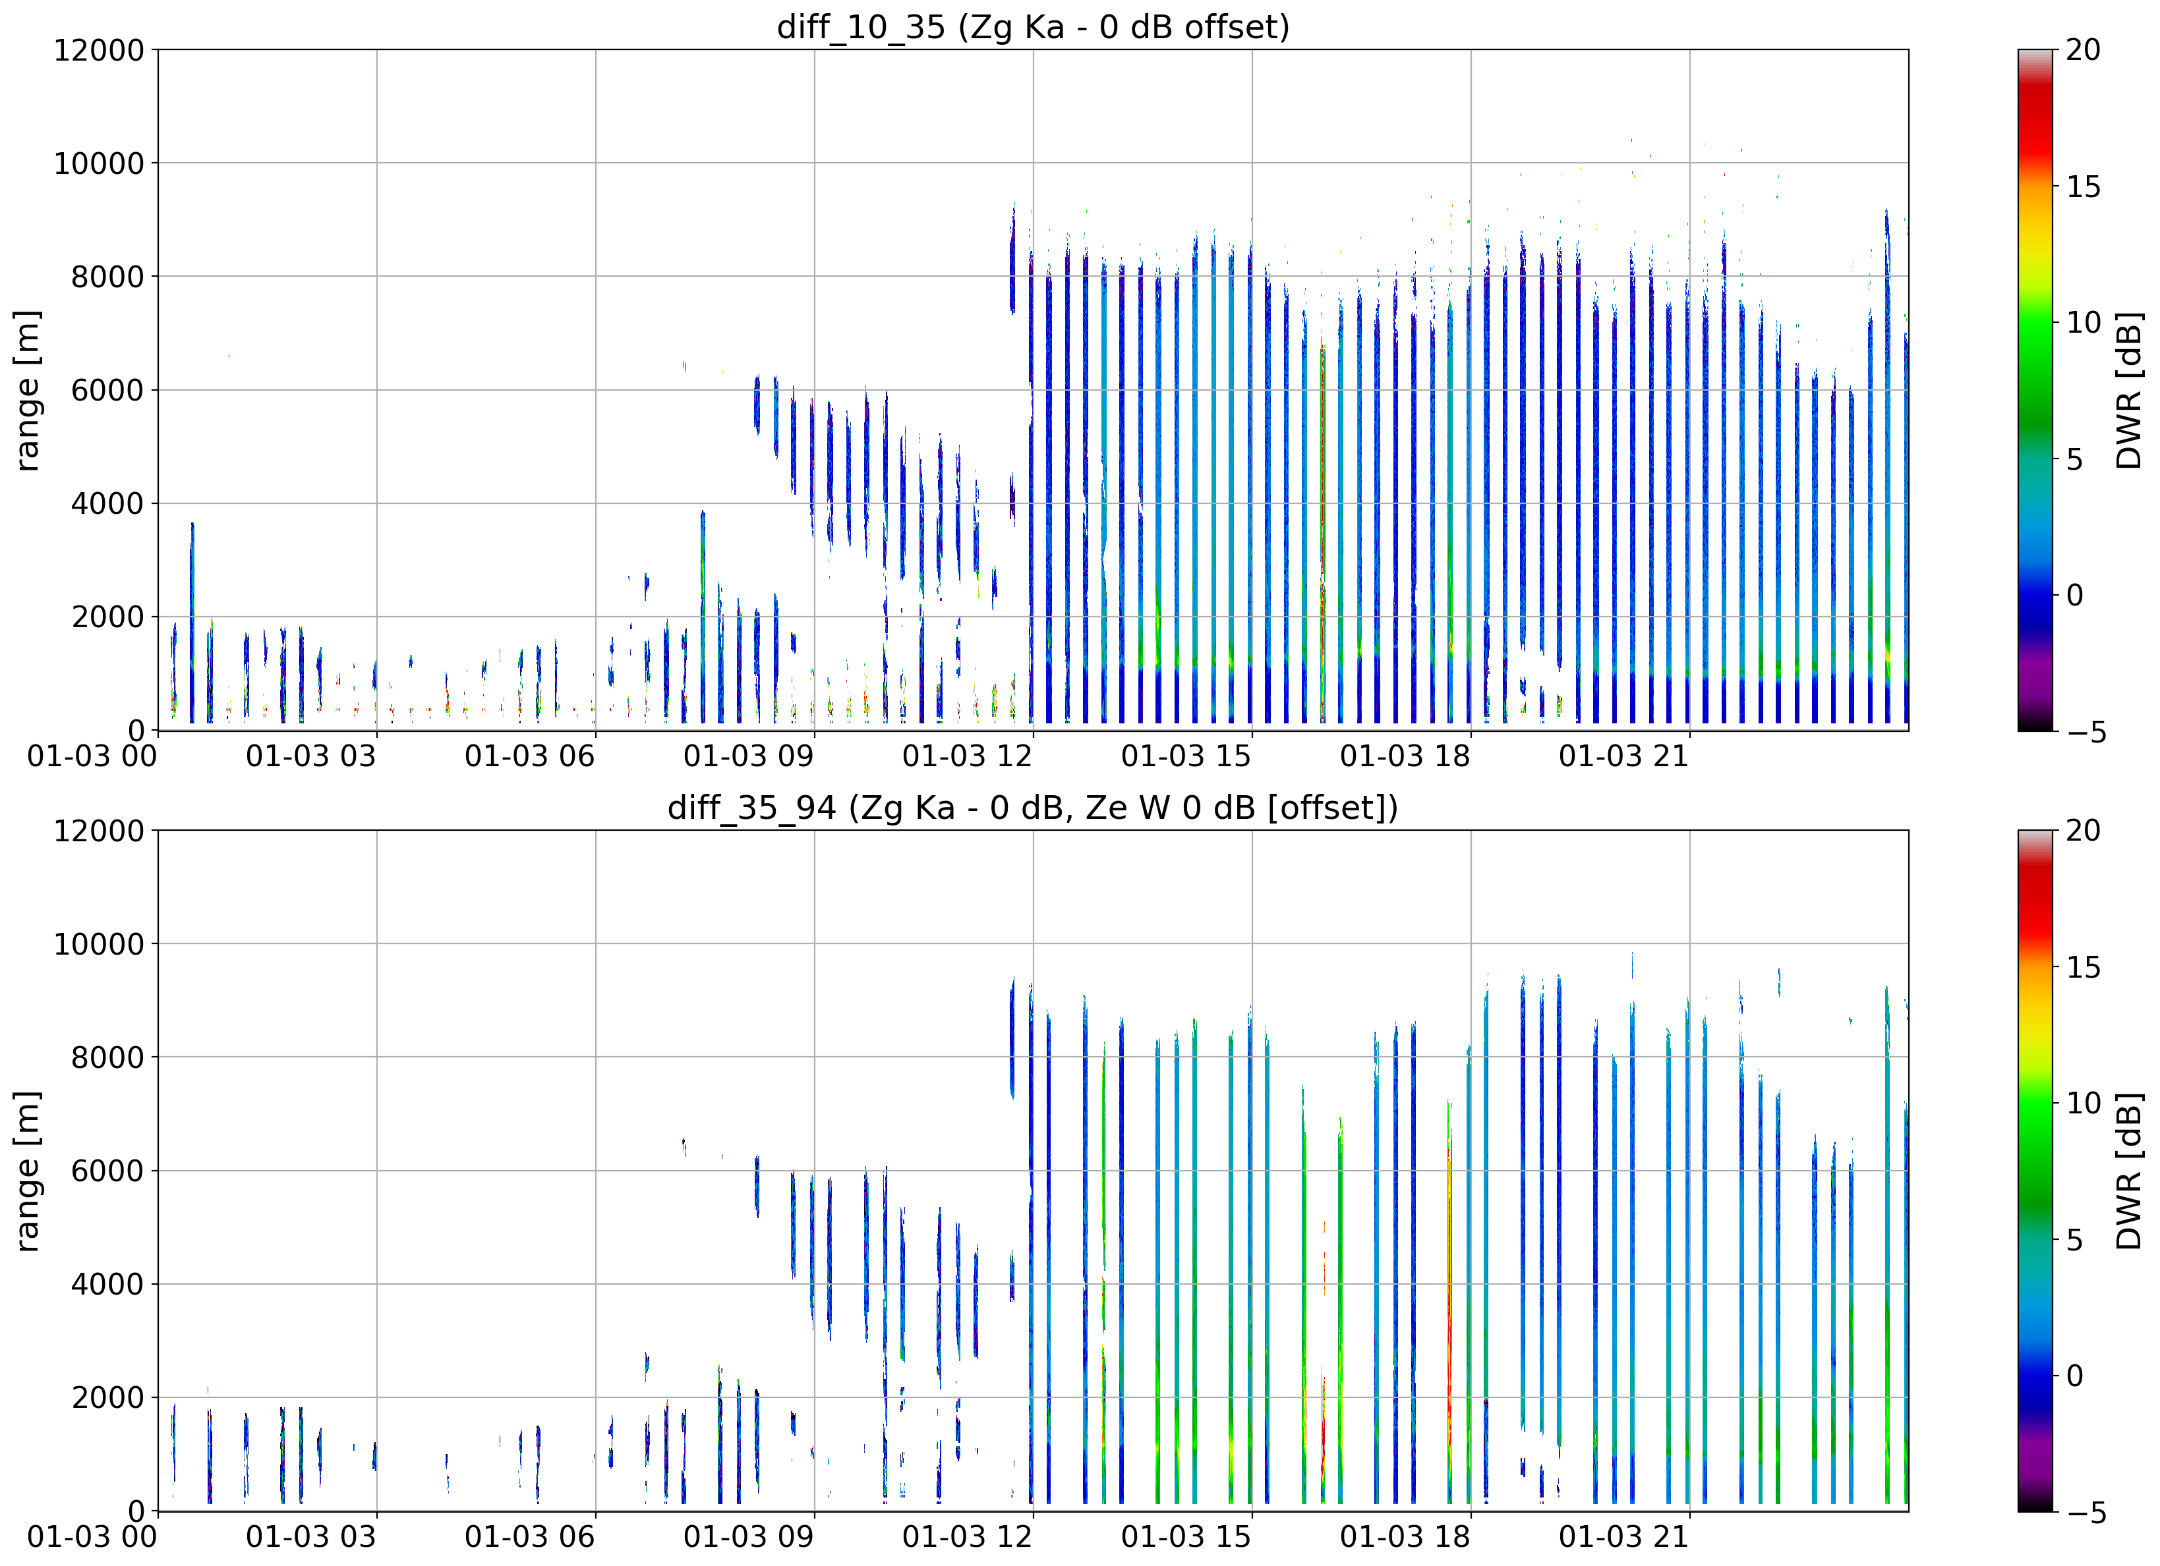Click the bottom plot y-tick '2000'
This screenshot has height=1566, width=2160.
pyautogui.click(x=107, y=1397)
